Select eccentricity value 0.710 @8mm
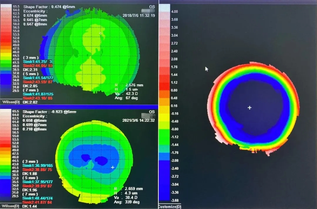Viewport: 317px width, 209px height. pos(35,129)
